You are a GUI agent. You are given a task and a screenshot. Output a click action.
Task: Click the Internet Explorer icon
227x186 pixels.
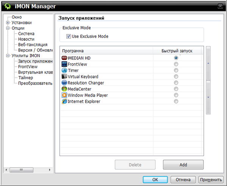click(64, 102)
